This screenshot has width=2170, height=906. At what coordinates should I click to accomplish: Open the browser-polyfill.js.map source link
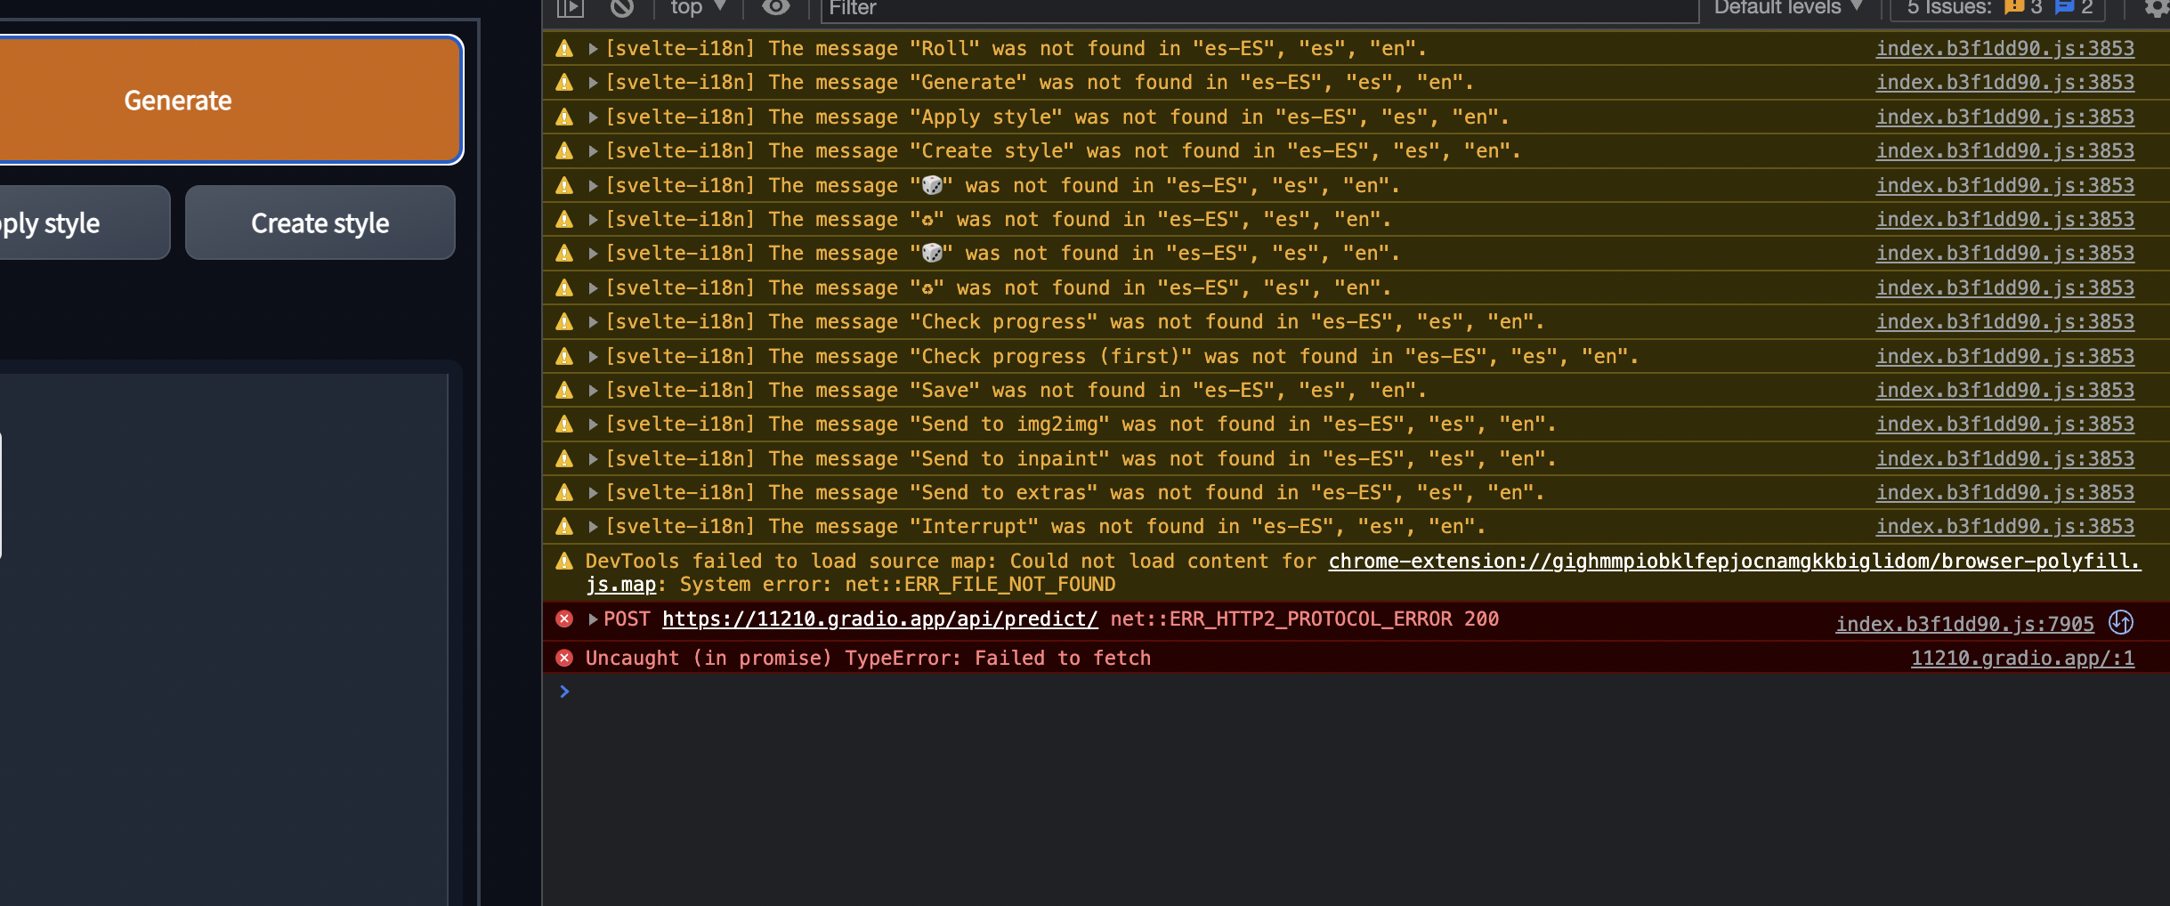(x=1731, y=561)
